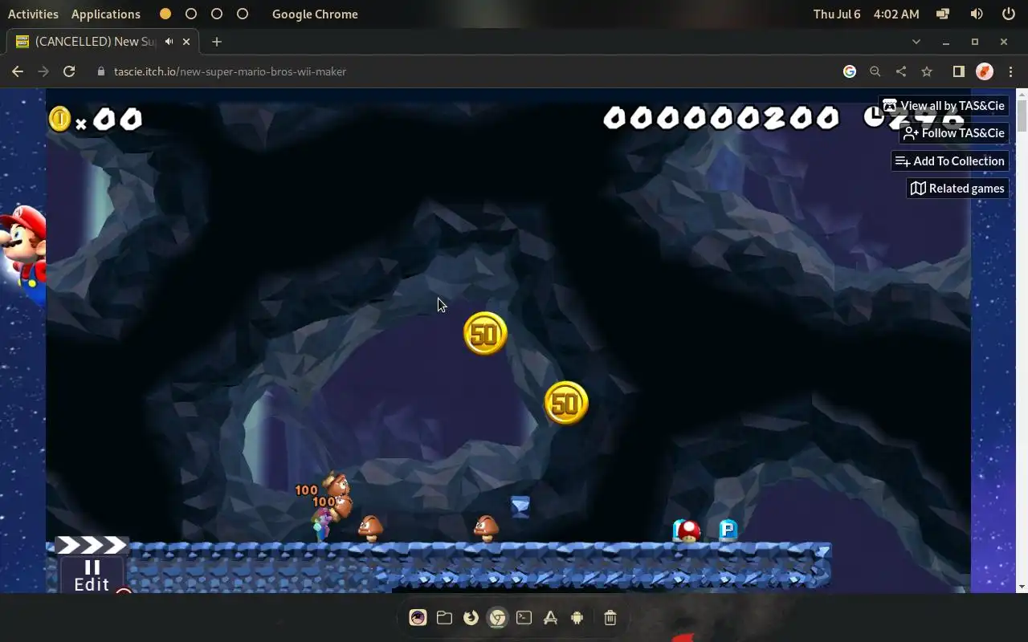
Task: Click the Goomba next to Mario
Action: point(369,529)
